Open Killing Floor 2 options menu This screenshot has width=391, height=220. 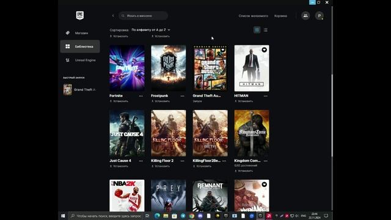(x=182, y=161)
